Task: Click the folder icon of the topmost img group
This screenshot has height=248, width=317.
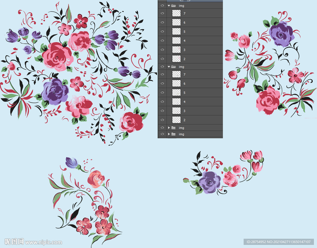Action: click(x=173, y=6)
